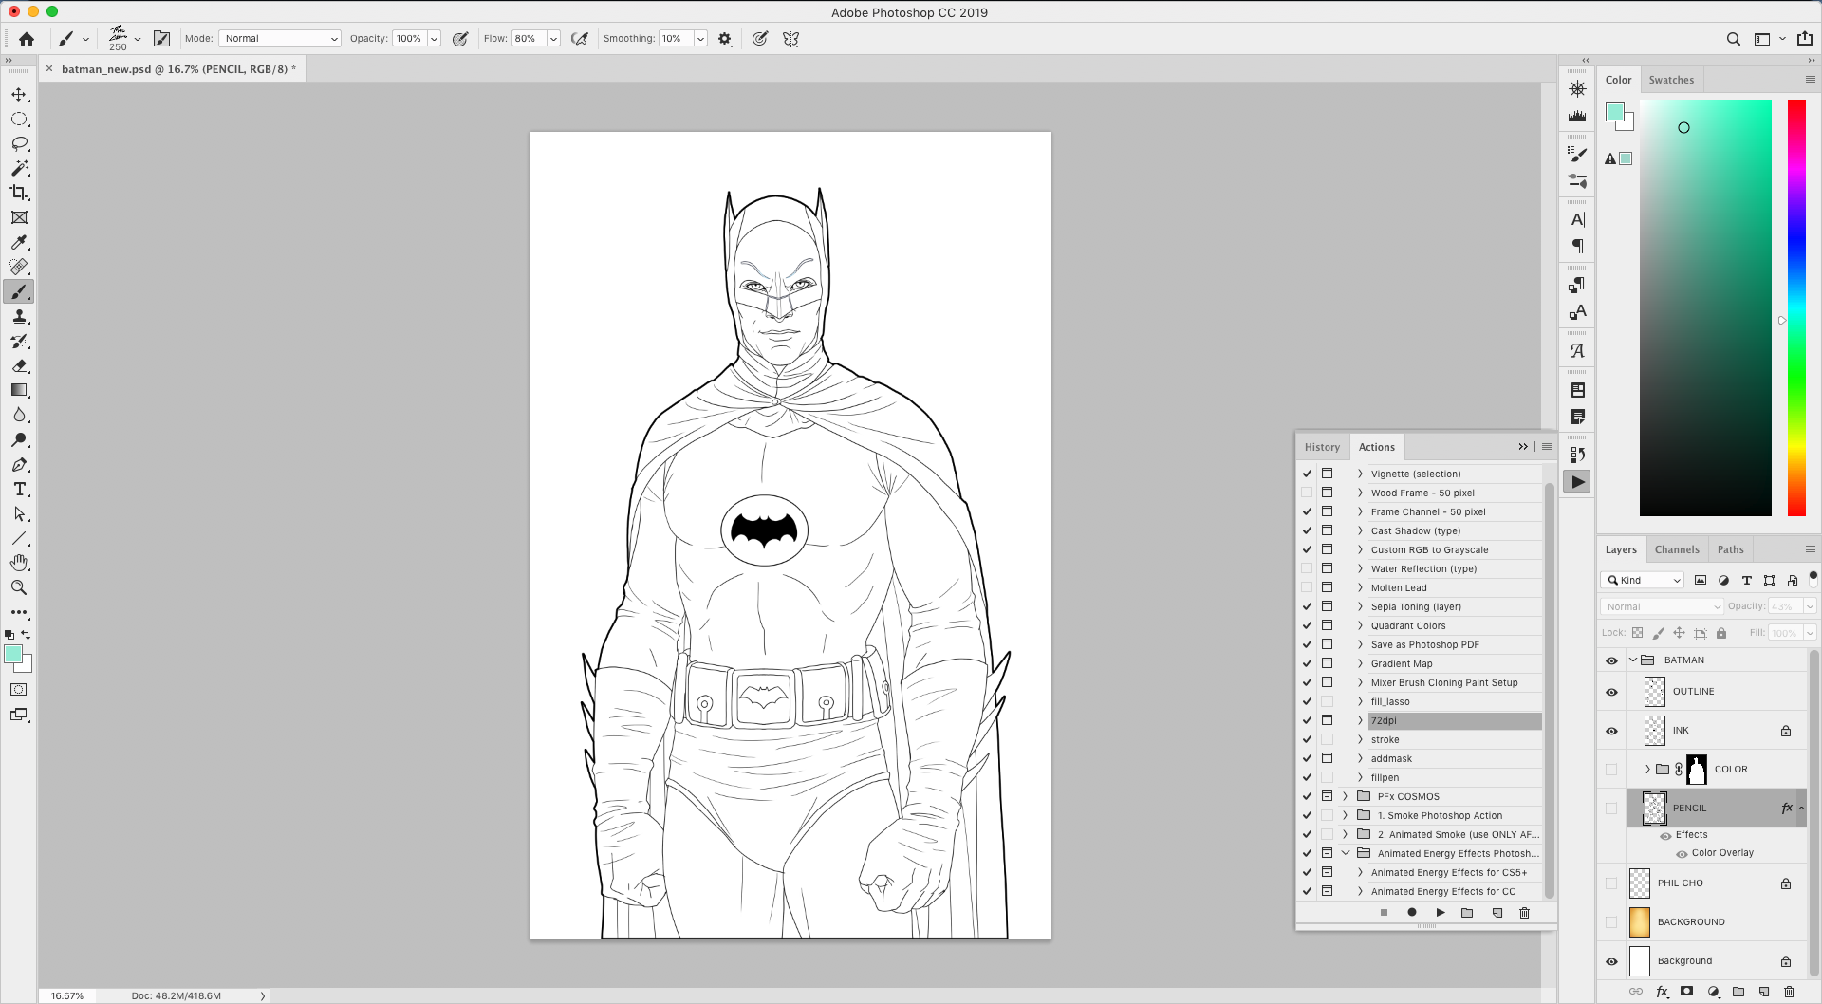Open the Flow dropdown arrow

pos(553,39)
